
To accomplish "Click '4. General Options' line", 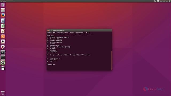I will (54, 42).
